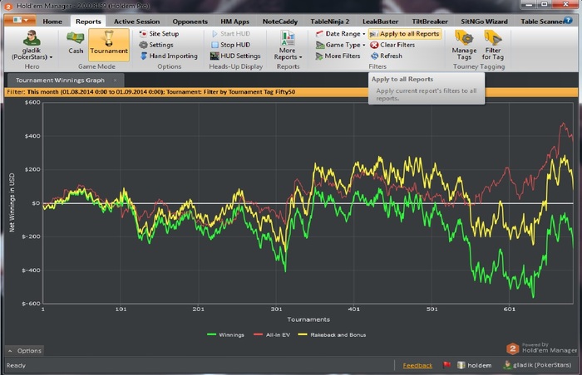
Task: Open HUD Settings
Action: click(x=235, y=56)
